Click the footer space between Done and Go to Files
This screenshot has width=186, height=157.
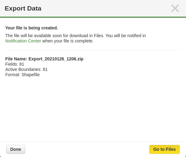[87, 149]
